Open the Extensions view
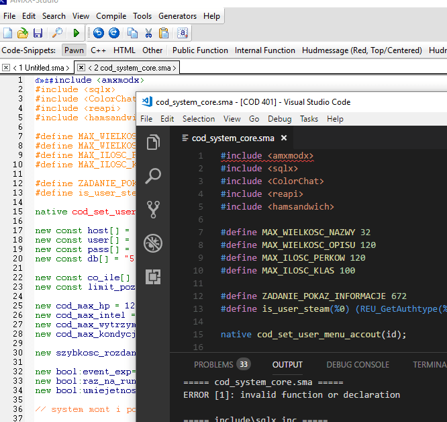447x422 pixels. [153, 276]
